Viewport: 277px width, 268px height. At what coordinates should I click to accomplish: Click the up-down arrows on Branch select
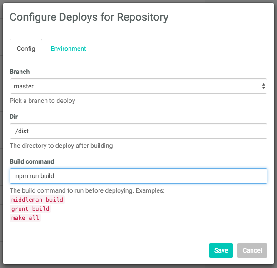tap(263, 86)
